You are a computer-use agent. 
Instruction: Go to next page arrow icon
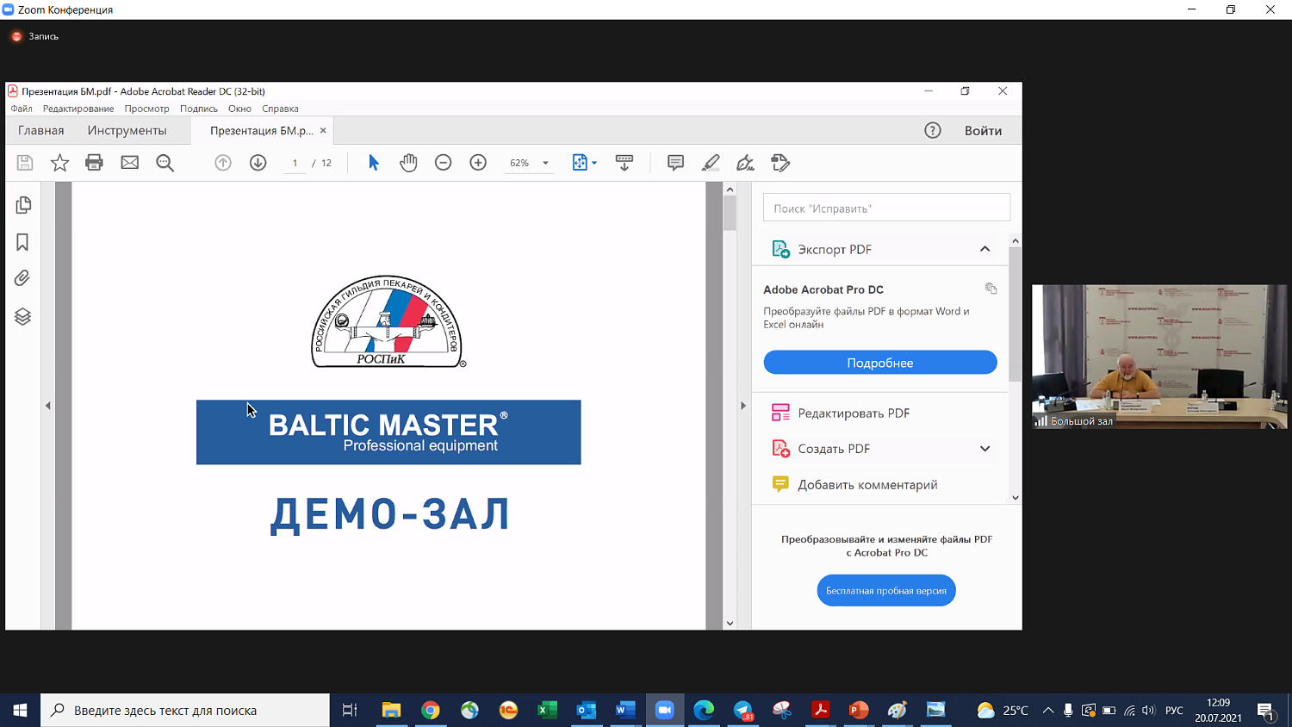click(x=258, y=163)
